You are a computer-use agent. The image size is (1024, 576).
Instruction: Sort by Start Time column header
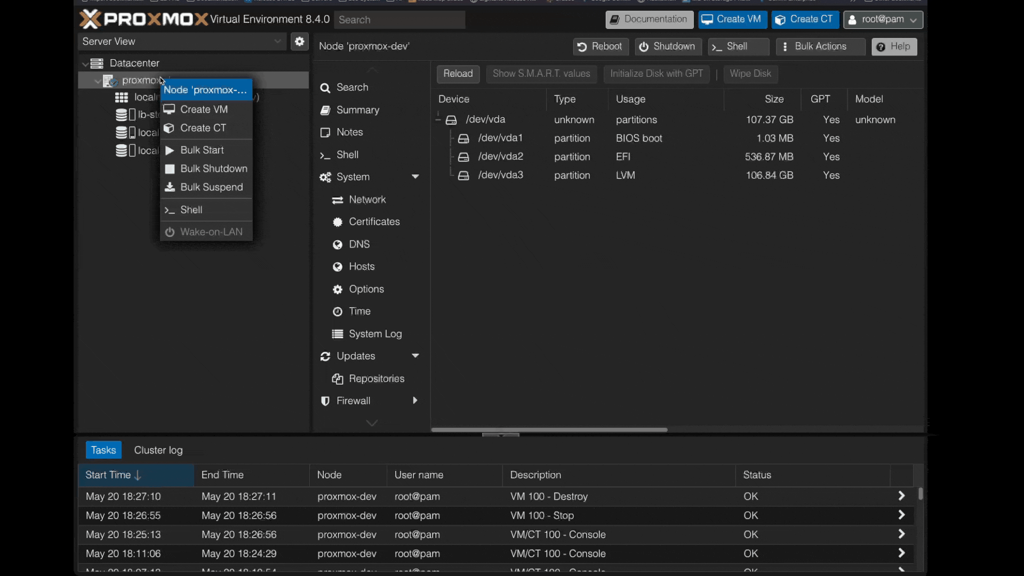(136, 475)
